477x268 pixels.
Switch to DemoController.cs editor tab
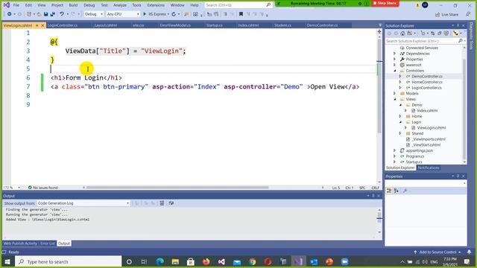[322, 25]
